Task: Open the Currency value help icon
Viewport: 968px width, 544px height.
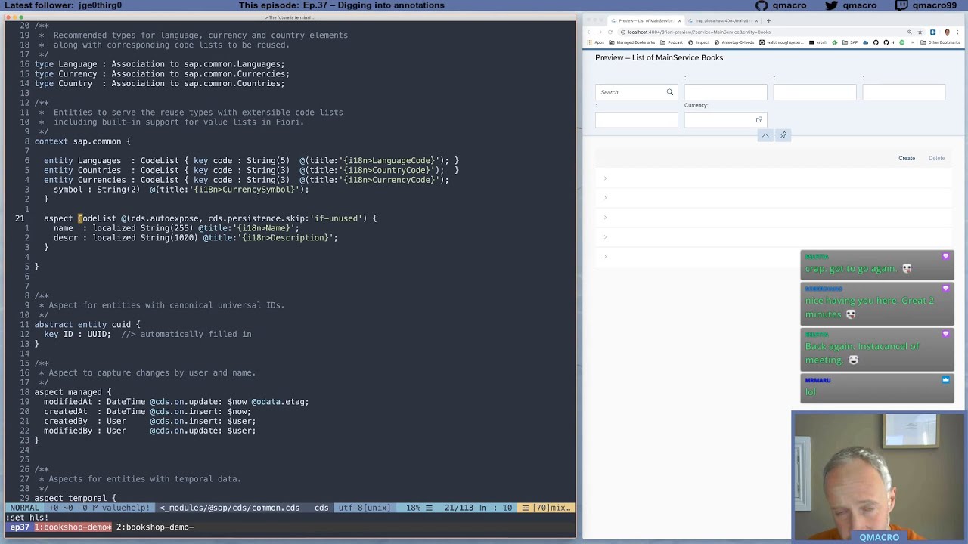Action: 759,119
